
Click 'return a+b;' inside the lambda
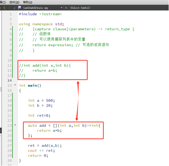(49, 131)
